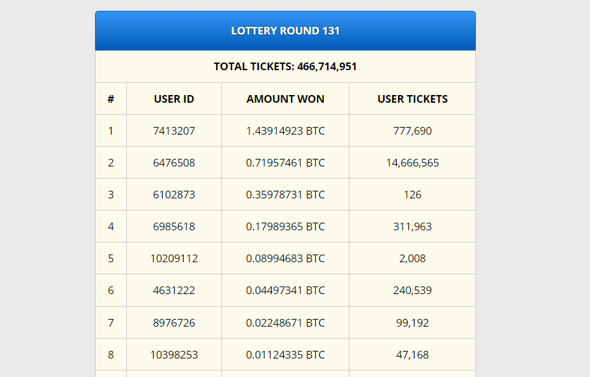Select the USER ID column header
The width and height of the screenshot is (590, 377).
coord(174,99)
